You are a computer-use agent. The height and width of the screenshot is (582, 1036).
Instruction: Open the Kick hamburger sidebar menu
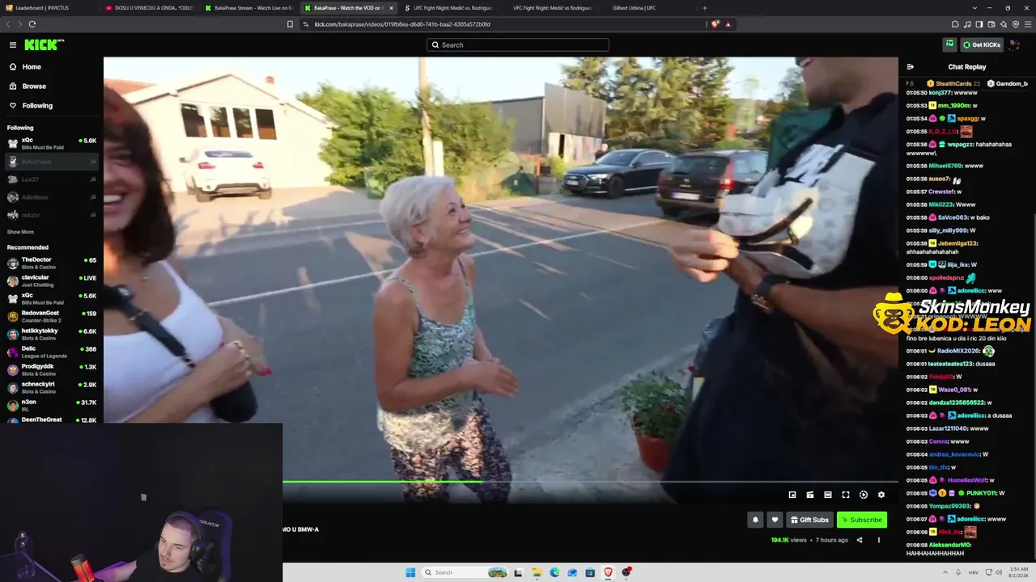pos(13,45)
